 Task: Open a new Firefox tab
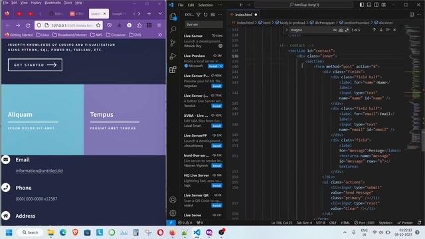(x=149, y=13)
